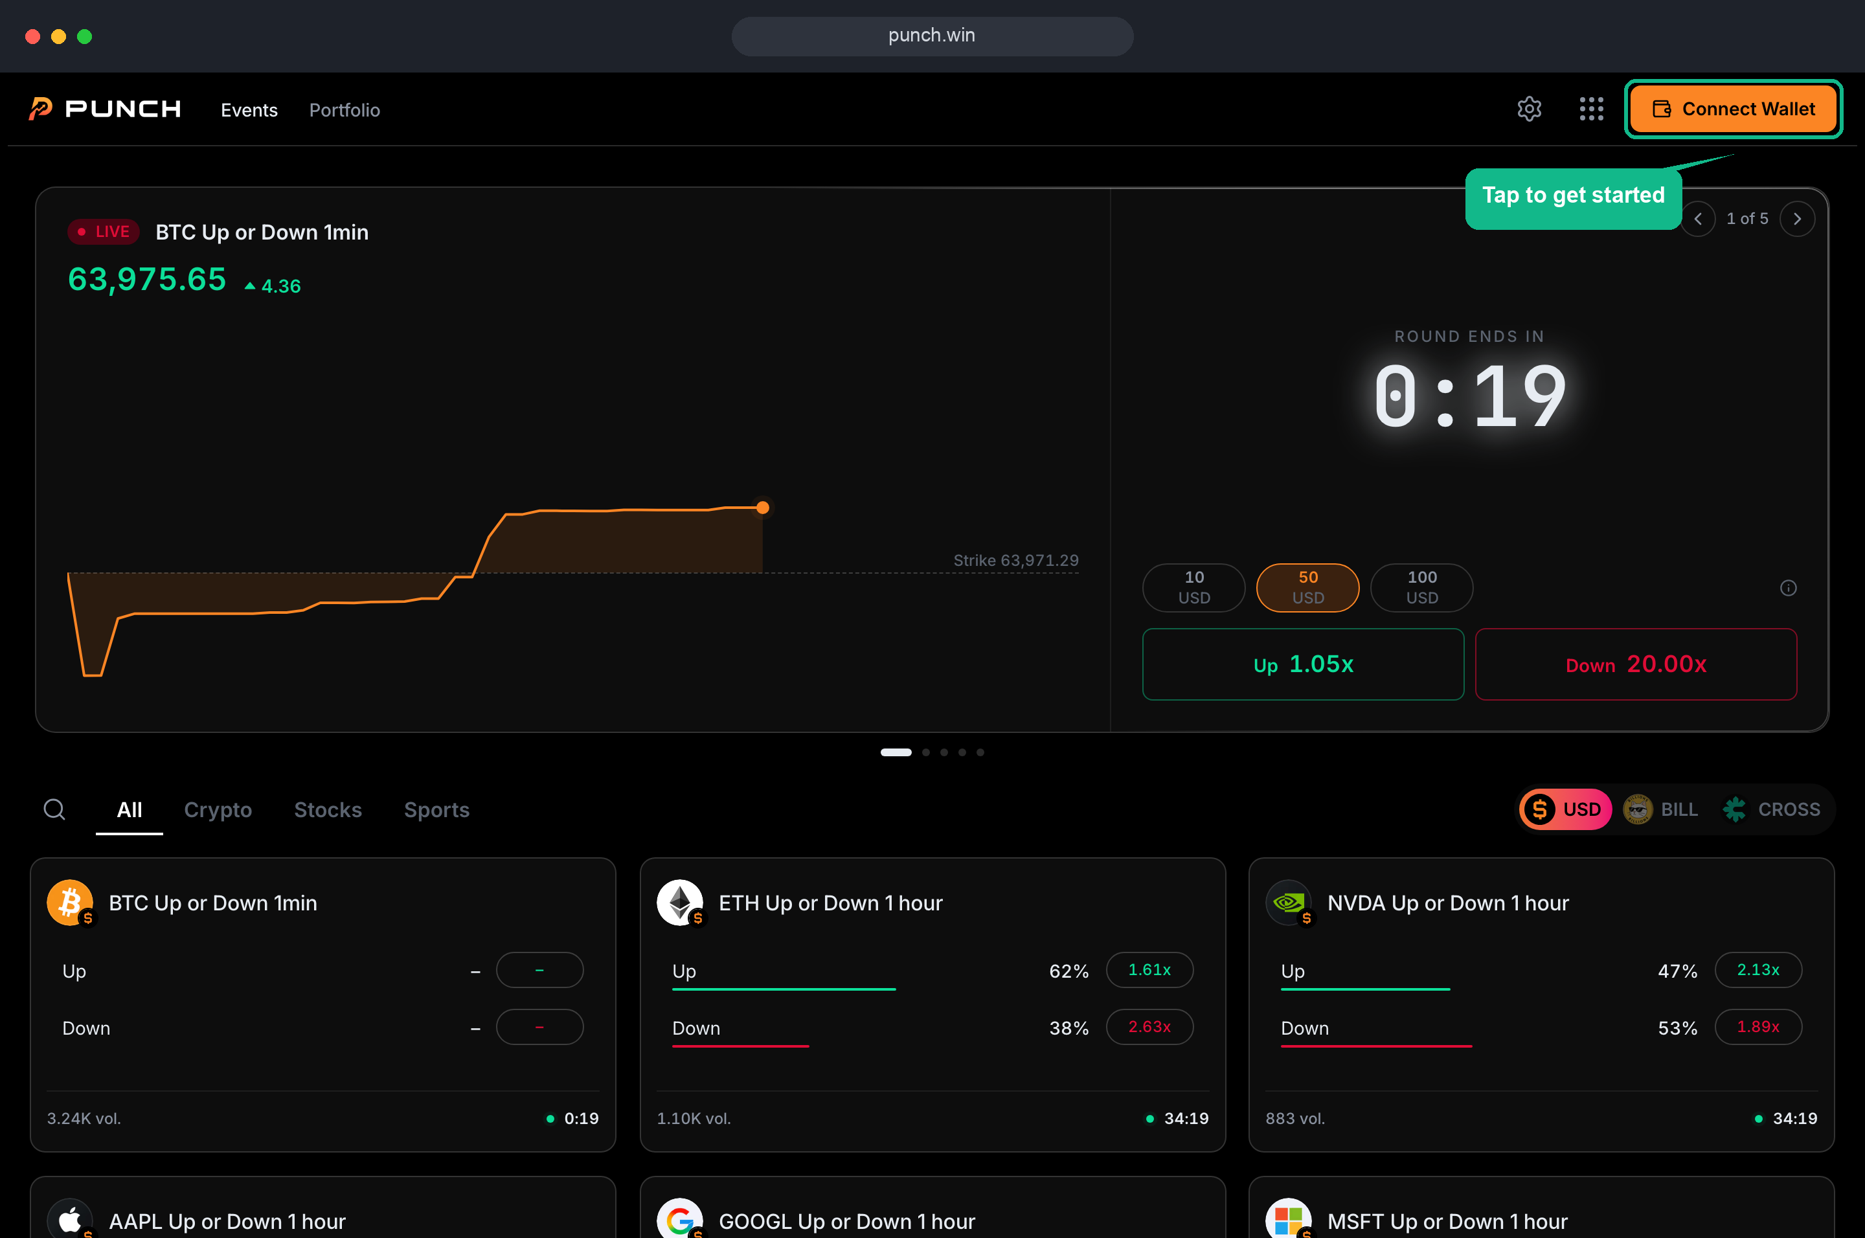Click the info icon beside bet amounts
Image resolution: width=1865 pixels, height=1238 pixels.
[1789, 587]
